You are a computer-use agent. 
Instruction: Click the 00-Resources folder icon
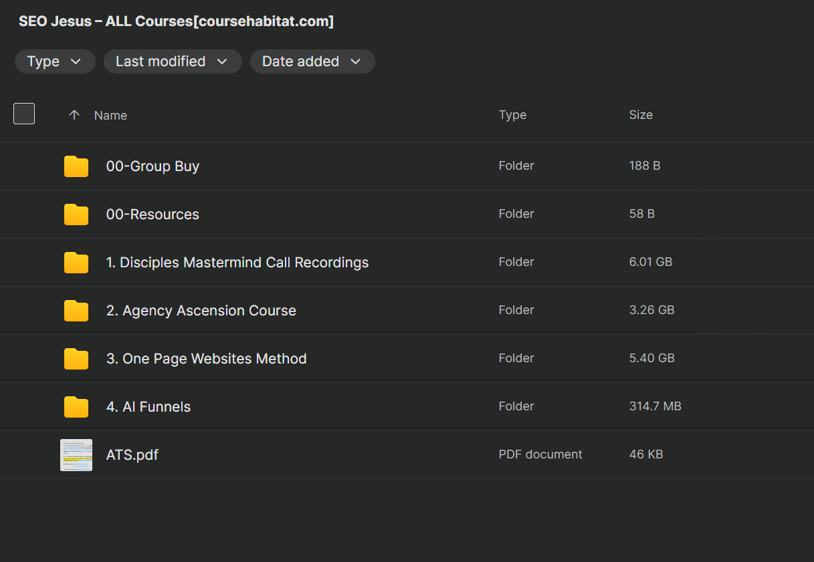[x=76, y=215]
